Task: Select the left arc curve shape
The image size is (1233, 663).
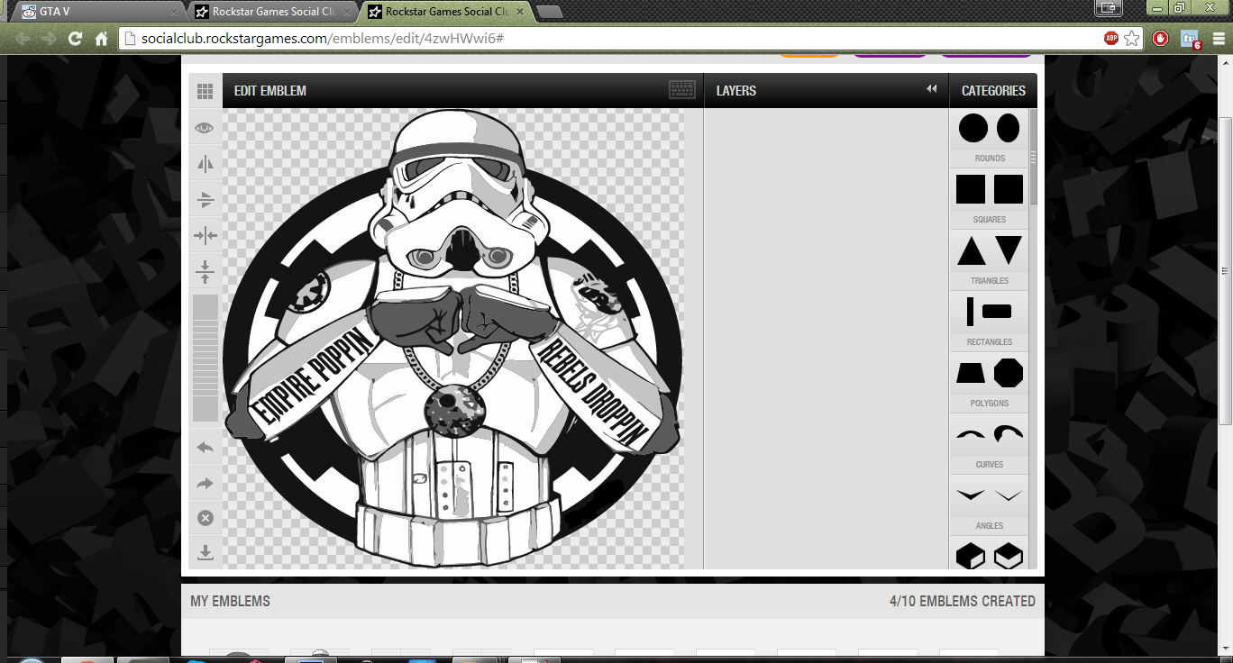Action: [971, 435]
